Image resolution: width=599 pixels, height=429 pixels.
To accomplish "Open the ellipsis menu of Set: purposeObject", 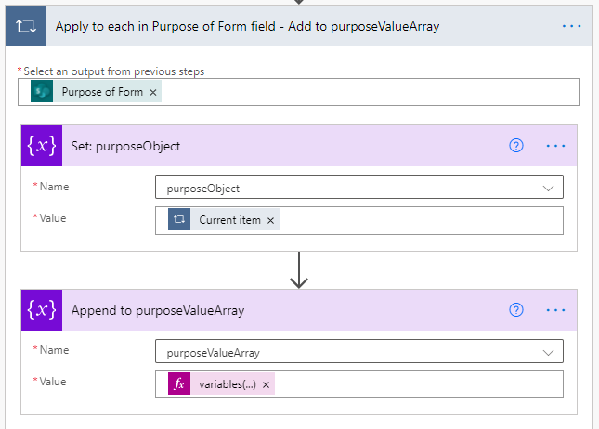I will click(x=556, y=146).
